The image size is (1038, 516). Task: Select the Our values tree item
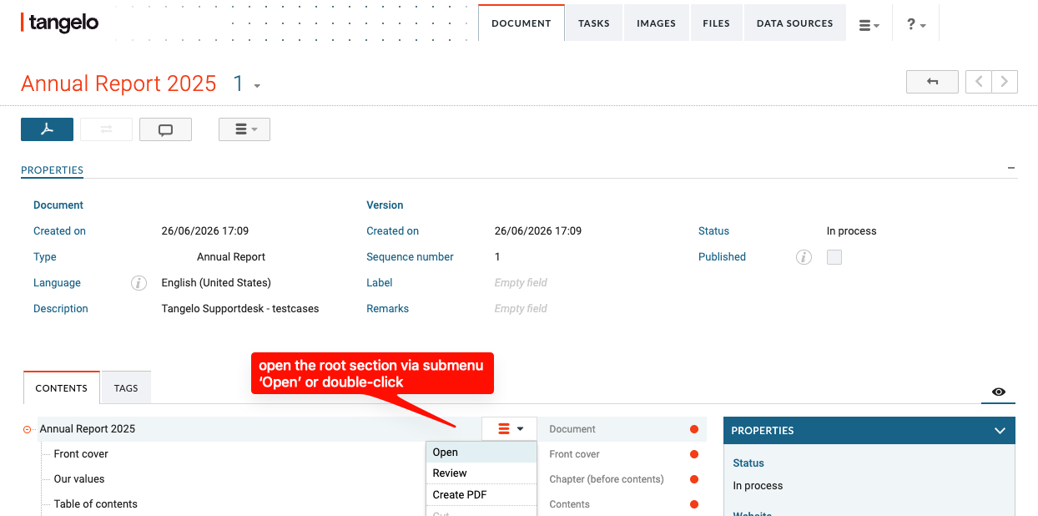click(79, 479)
